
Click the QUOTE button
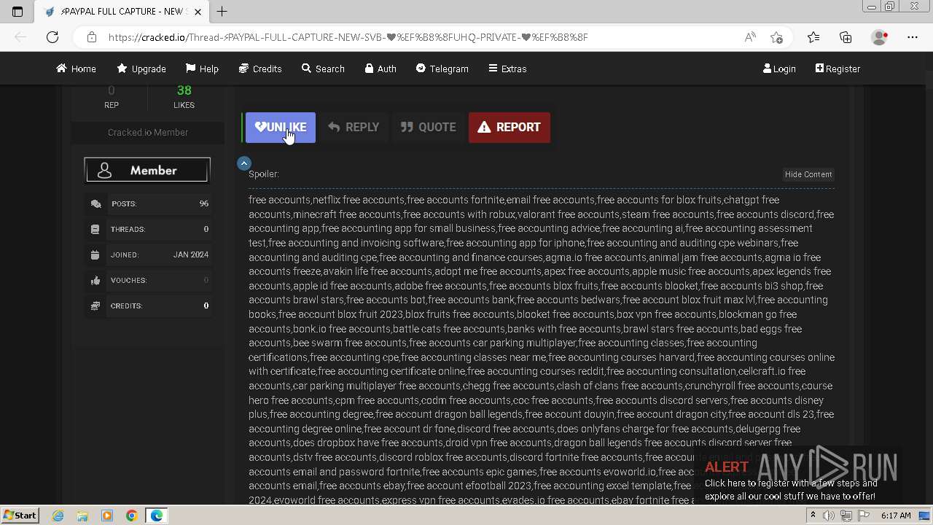tap(428, 128)
